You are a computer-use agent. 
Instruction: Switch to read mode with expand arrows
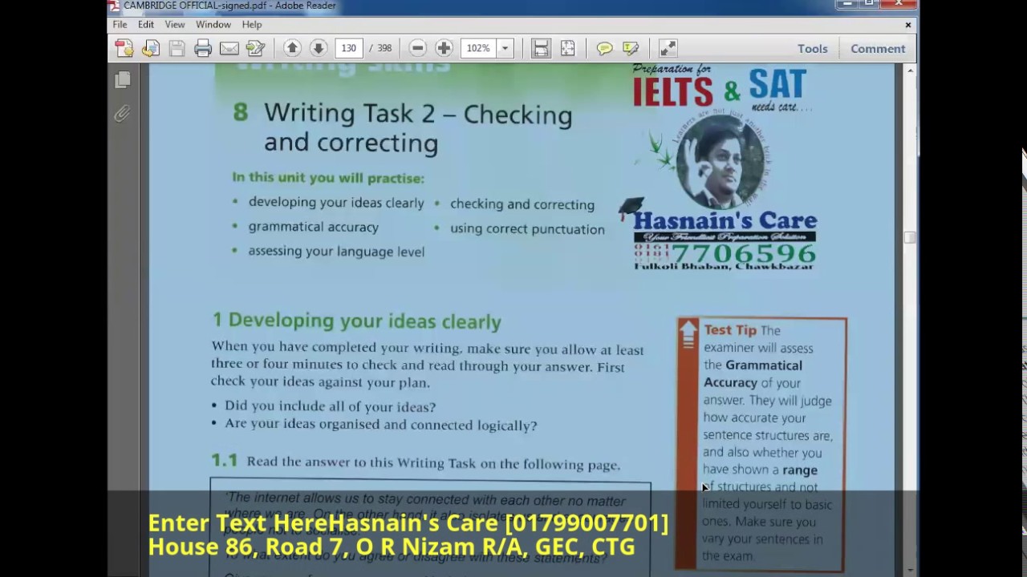click(x=668, y=48)
